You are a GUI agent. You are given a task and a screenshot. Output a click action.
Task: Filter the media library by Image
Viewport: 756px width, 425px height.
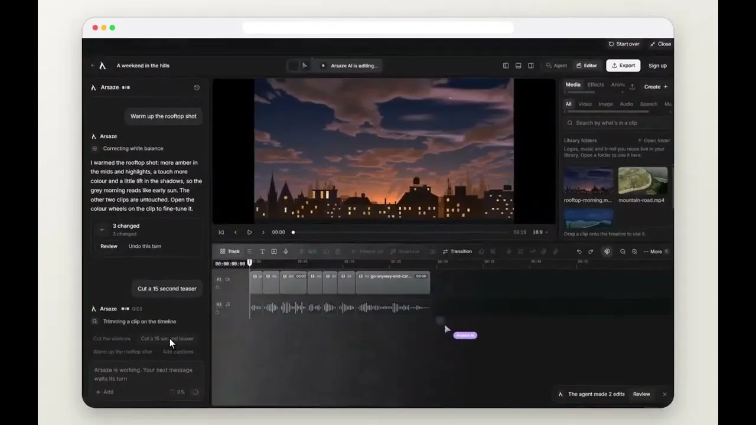pyautogui.click(x=605, y=104)
